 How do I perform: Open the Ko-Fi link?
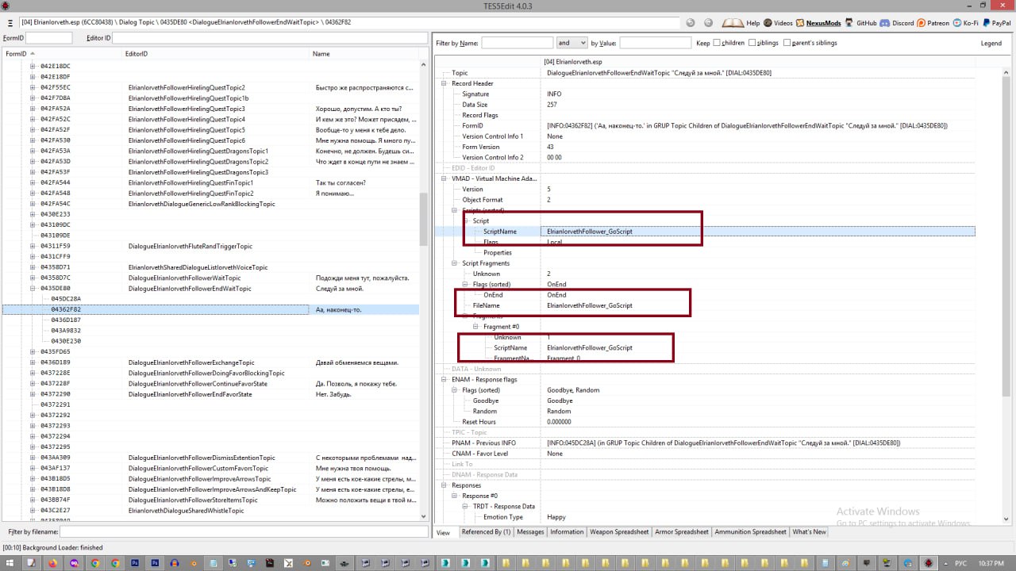[x=965, y=23]
